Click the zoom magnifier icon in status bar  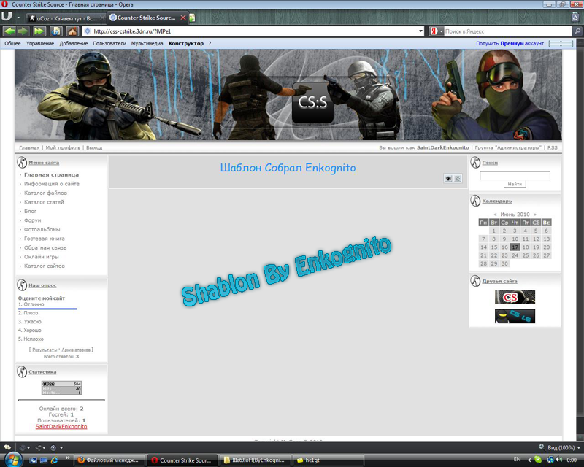point(541,447)
